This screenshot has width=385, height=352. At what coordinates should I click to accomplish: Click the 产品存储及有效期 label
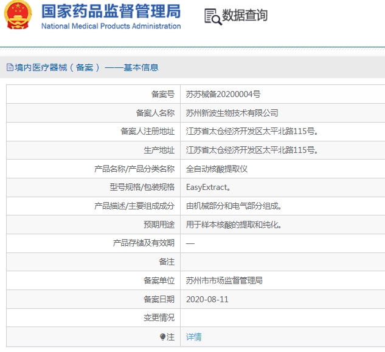pyautogui.click(x=144, y=243)
